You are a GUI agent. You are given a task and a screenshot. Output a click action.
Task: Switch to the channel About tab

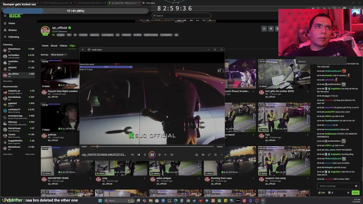click(54, 46)
